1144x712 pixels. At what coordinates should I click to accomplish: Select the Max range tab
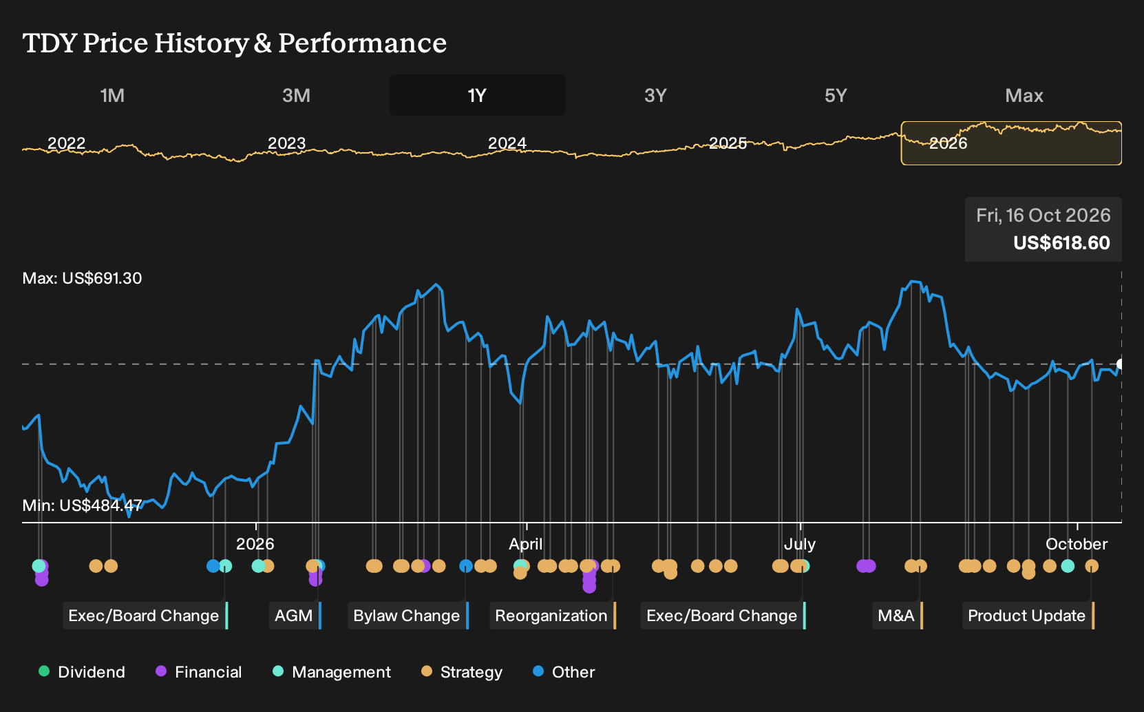1024,95
